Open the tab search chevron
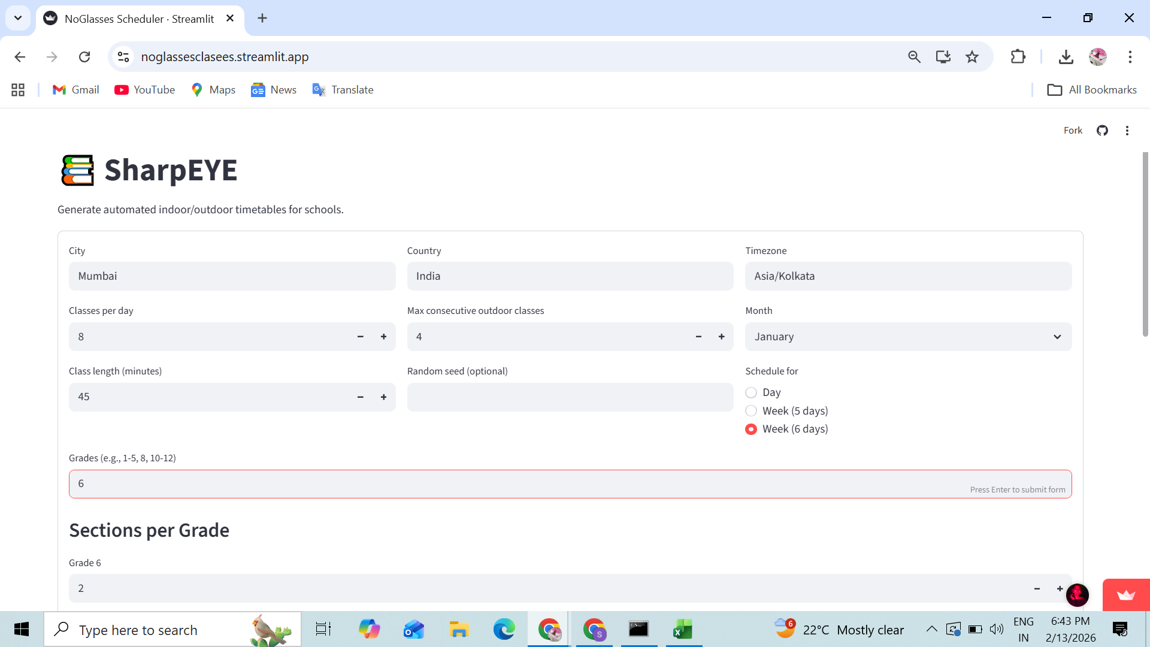This screenshot has height=647, width=1150. coord(18,18)
